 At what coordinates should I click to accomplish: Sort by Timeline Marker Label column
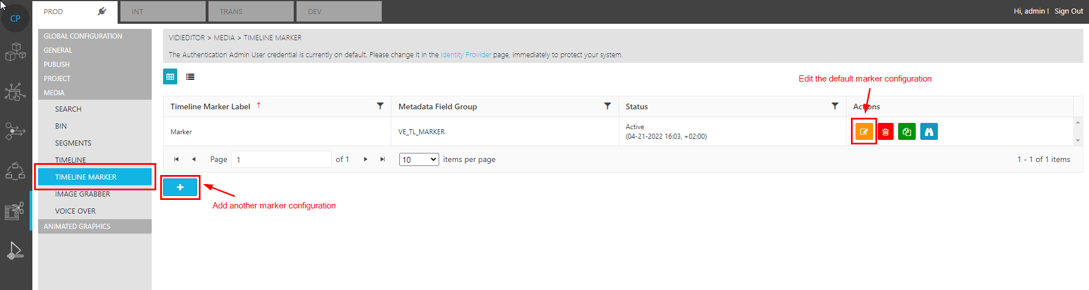point(210,106)
